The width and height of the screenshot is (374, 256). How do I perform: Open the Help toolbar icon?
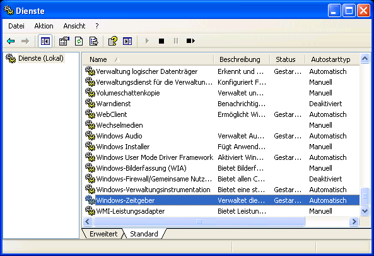click(113, 41)
